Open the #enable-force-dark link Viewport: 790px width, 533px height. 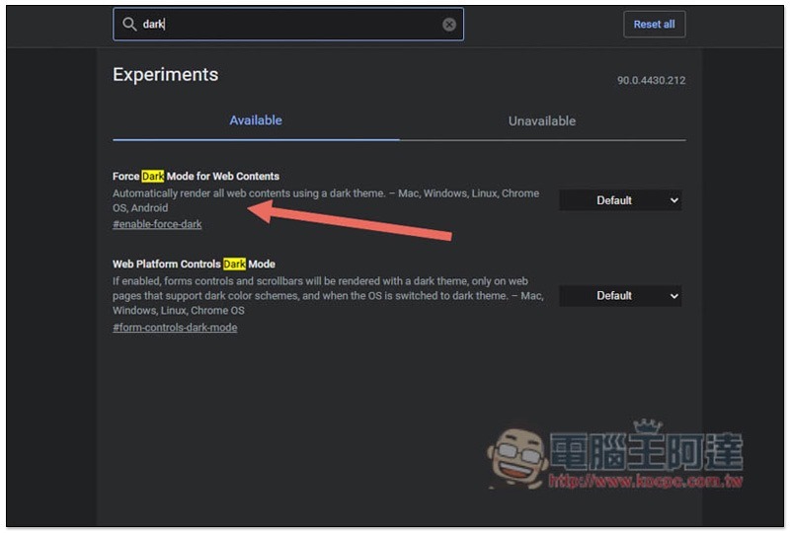click(157, 225)
